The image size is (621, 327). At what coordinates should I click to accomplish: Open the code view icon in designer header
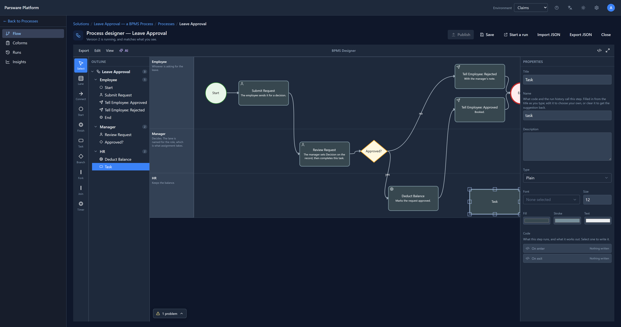click(x=599, y=50)
